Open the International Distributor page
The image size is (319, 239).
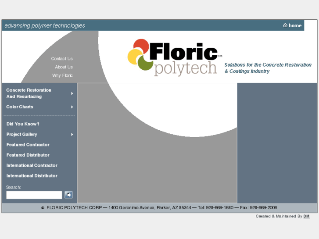[x=32, y=176]
